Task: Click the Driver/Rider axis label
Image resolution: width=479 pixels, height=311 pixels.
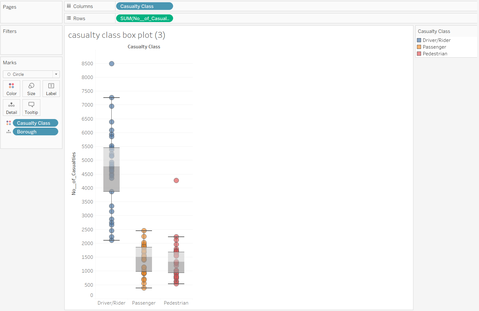Action: [111, 303]
